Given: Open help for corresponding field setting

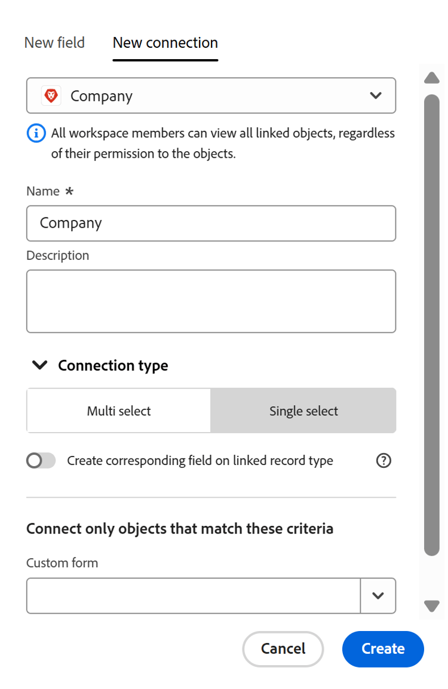Looking at the screenshot, I should tap(383, 460).
